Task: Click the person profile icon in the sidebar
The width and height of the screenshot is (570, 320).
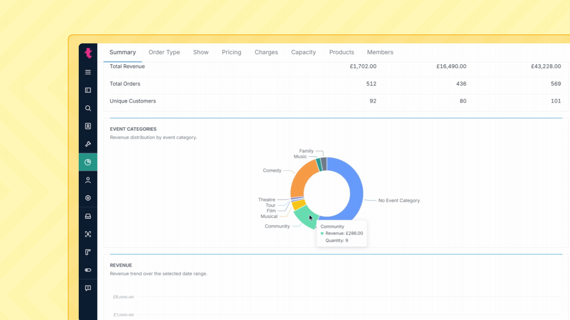Action: coord(88,180)
